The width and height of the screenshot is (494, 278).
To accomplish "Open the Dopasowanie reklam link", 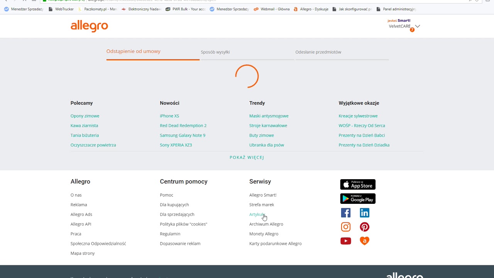I will click(x=180, y=243).
